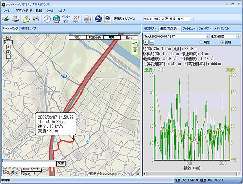Open the ツール menu
The image size is (243, 184).
pos(50,11)
